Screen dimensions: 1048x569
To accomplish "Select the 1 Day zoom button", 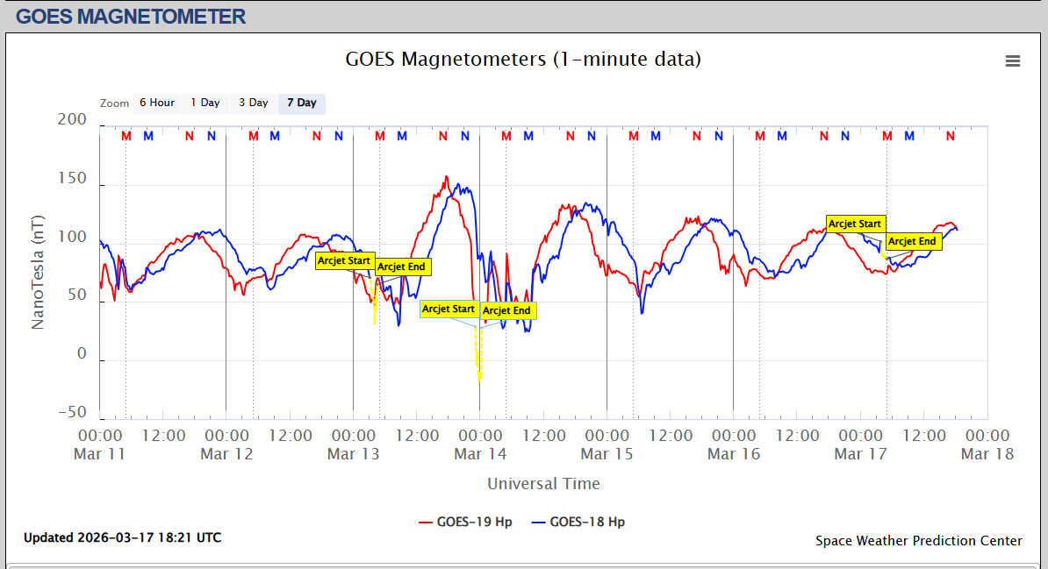I will click(205, 103).
